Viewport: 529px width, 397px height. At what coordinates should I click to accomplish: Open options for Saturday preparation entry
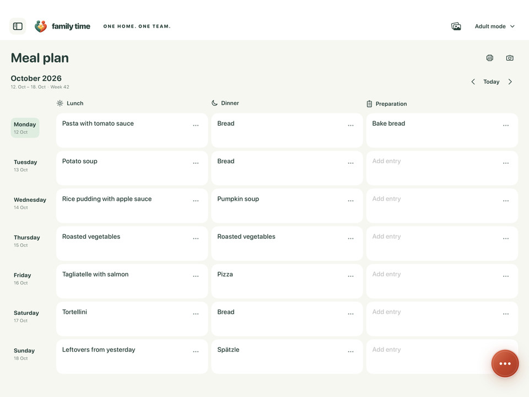[506, 314]
